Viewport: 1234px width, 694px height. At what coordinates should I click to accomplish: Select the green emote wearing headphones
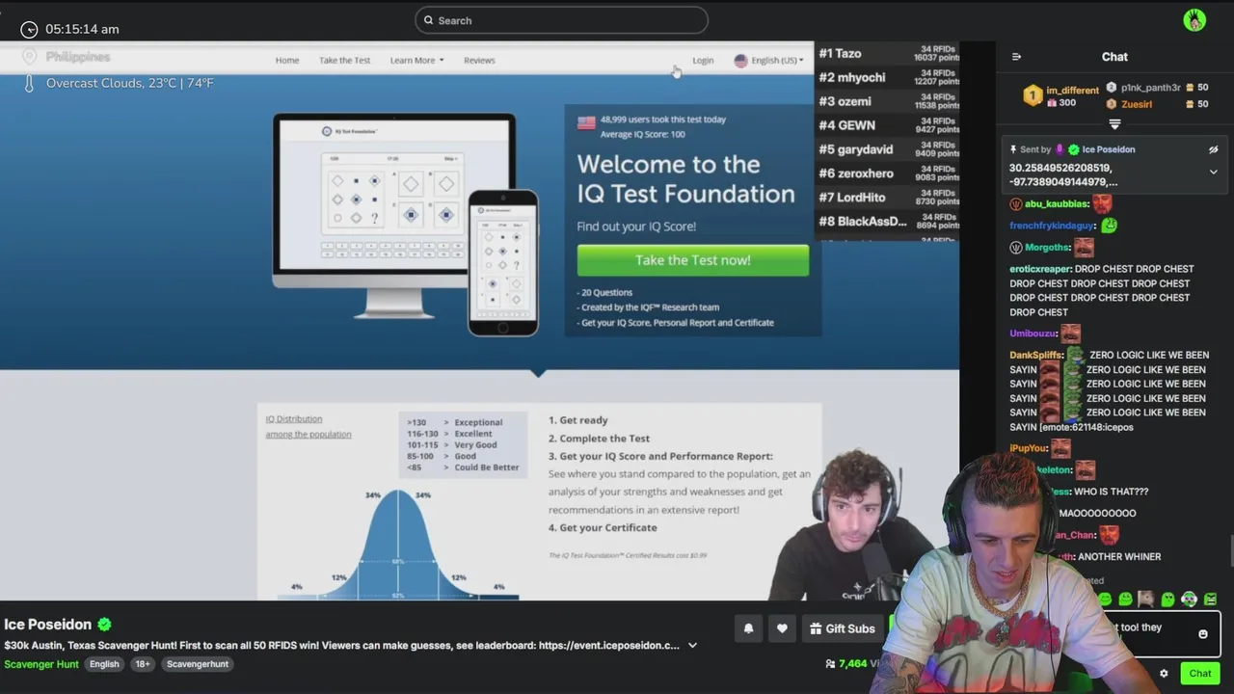coord(1189,600)
